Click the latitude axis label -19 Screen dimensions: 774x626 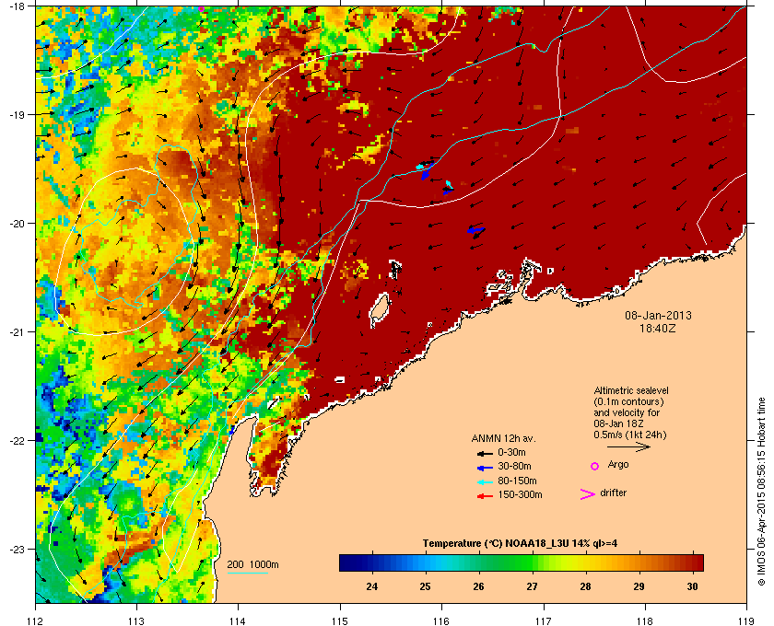coord(18,115)
